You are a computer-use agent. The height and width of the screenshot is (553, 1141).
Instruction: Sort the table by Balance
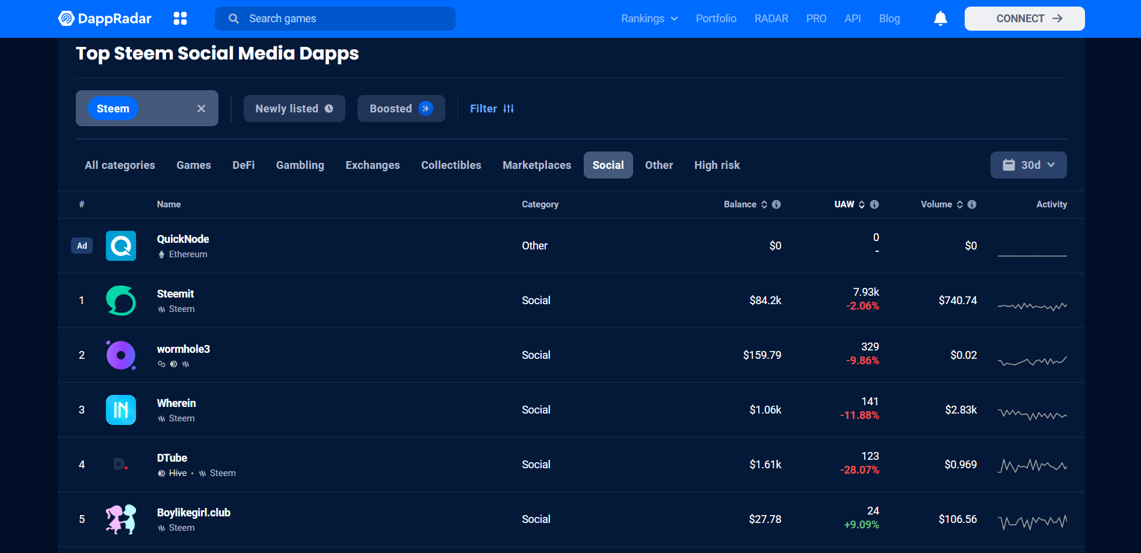pos(745,204)
